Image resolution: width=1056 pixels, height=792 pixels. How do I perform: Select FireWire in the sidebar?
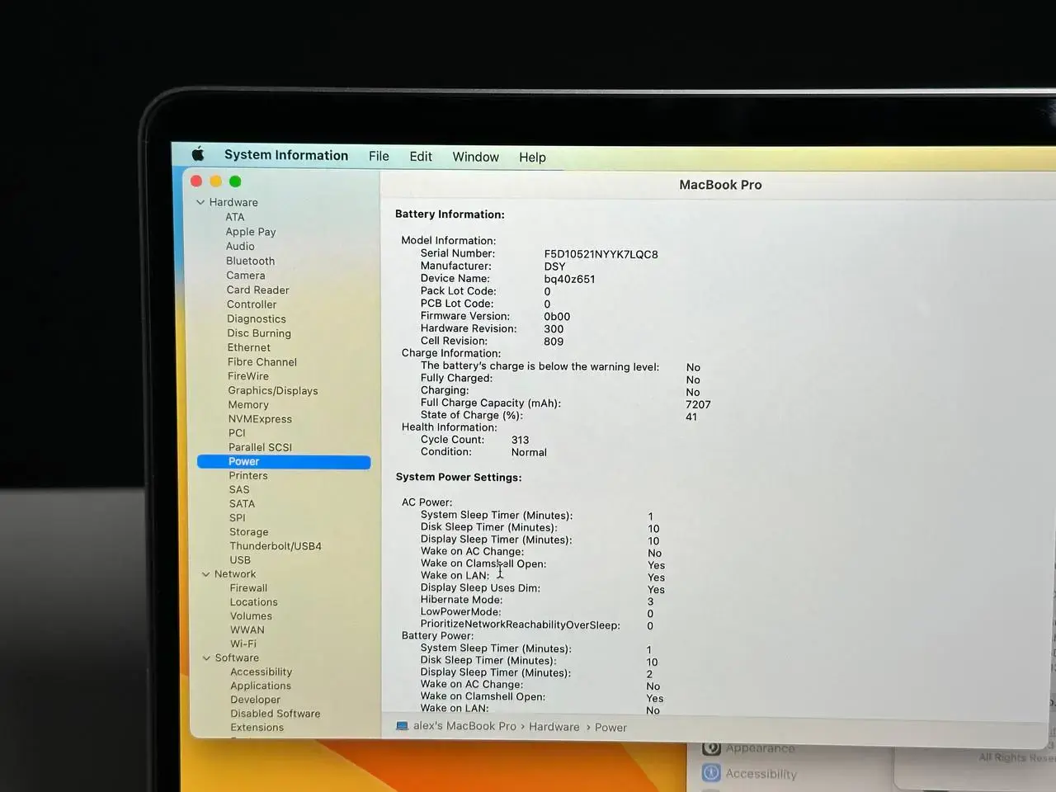tap(248, 376)
